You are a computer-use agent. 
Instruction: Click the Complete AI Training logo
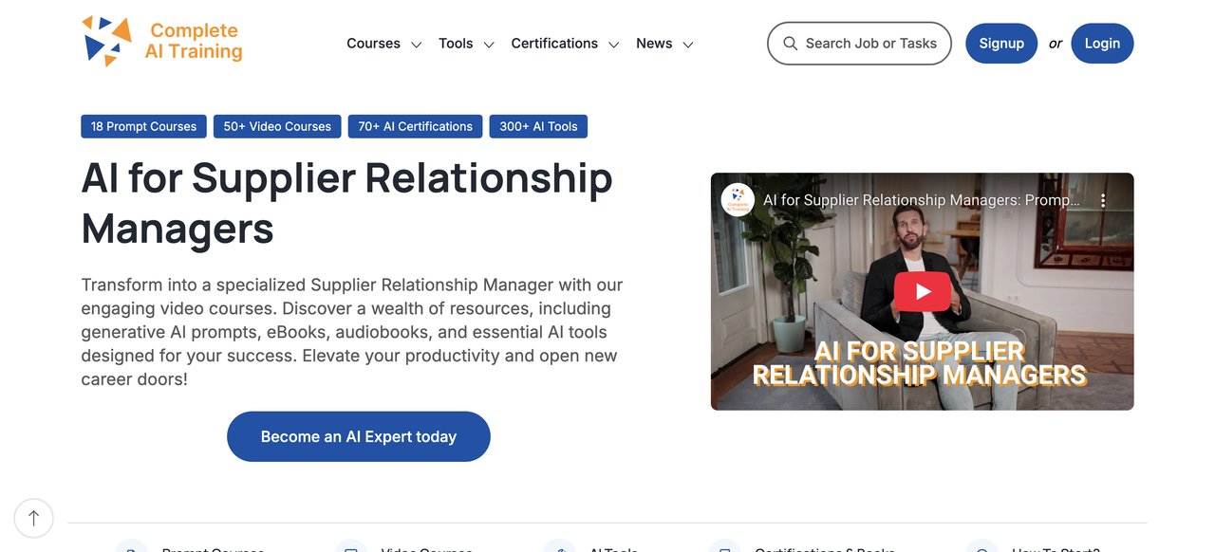point(161,42)
